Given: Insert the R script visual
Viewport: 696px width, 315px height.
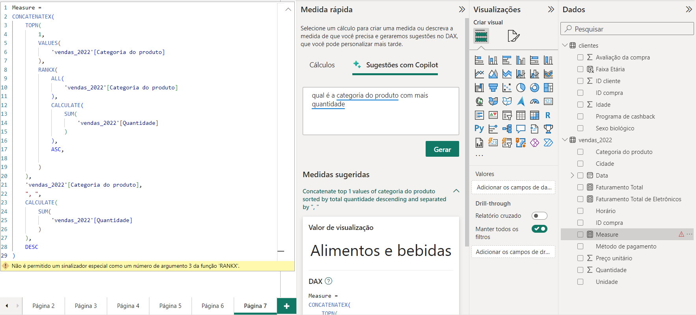Looking at the screenshot, I should 548,115.
